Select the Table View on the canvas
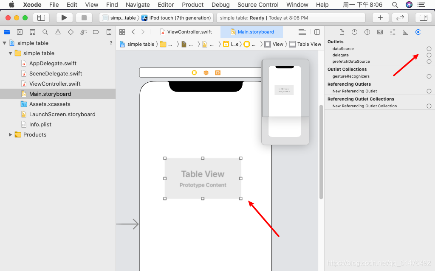 [203, 179]
